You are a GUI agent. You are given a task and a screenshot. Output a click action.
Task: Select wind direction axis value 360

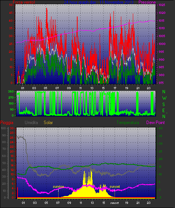click(x=11, y=91)
